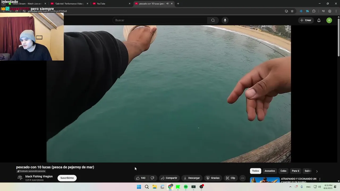The width and height of the screenshot is (340, 191).
Task: Bookmark this page with the star icon
Action: click(x=292, y=11)
